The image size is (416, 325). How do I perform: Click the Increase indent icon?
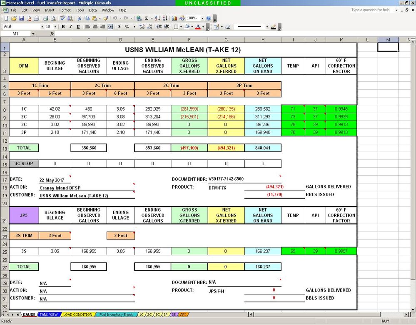click(x=166, y=27)
